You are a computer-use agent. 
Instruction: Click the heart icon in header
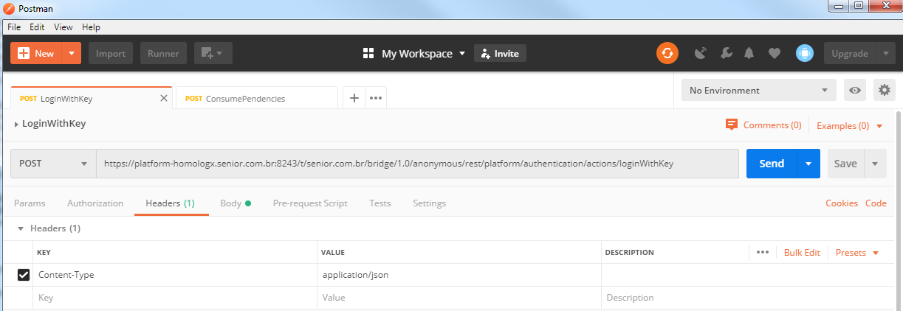pos(774,53)
